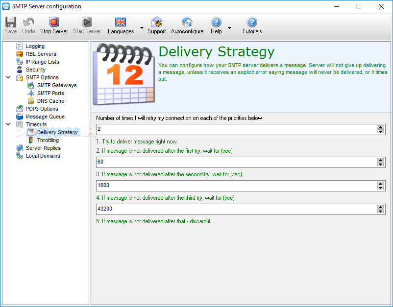
Task: Open SMTP Gateways settings
Action: point(57,85)
